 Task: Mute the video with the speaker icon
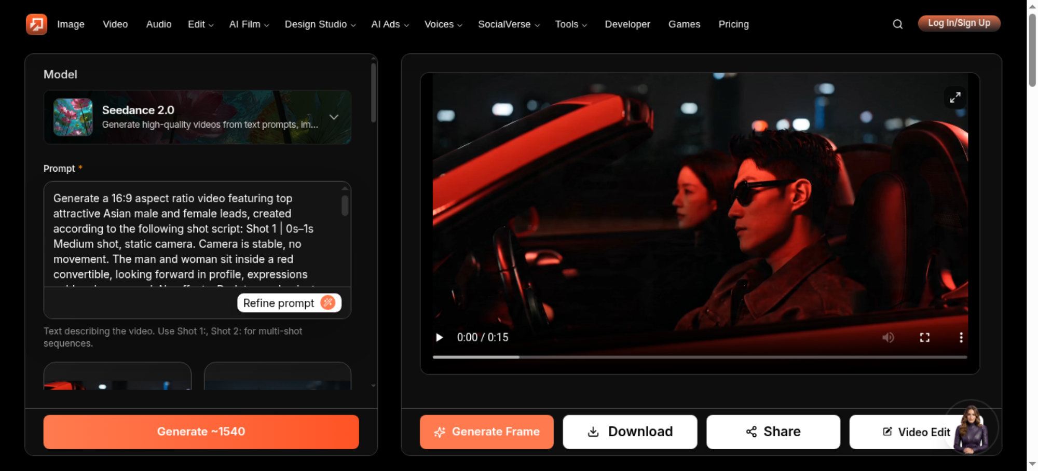(x=888, y=338)
